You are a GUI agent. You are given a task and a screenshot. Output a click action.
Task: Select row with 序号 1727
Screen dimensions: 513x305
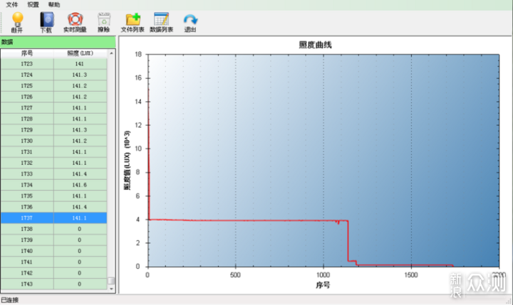click(53, 108)
